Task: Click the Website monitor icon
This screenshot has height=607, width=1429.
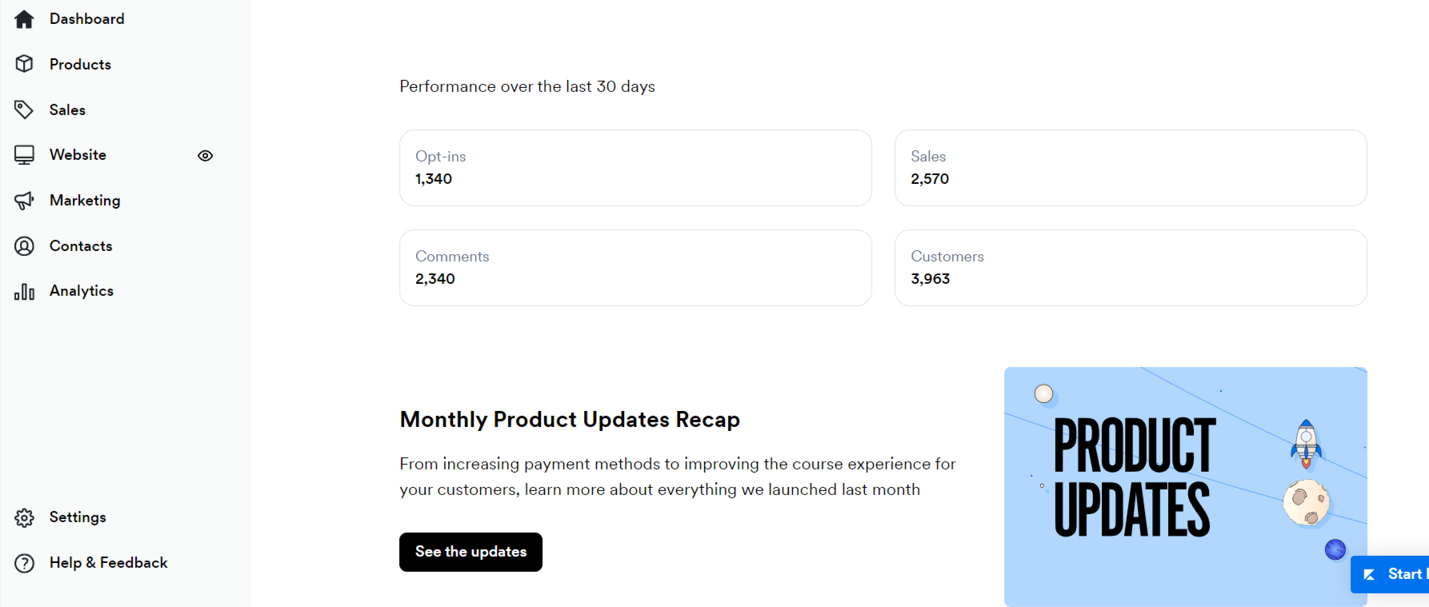Action: pyautogui.click(x=24, y=154)
